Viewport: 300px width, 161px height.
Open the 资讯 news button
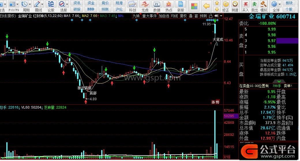point(77,3)
